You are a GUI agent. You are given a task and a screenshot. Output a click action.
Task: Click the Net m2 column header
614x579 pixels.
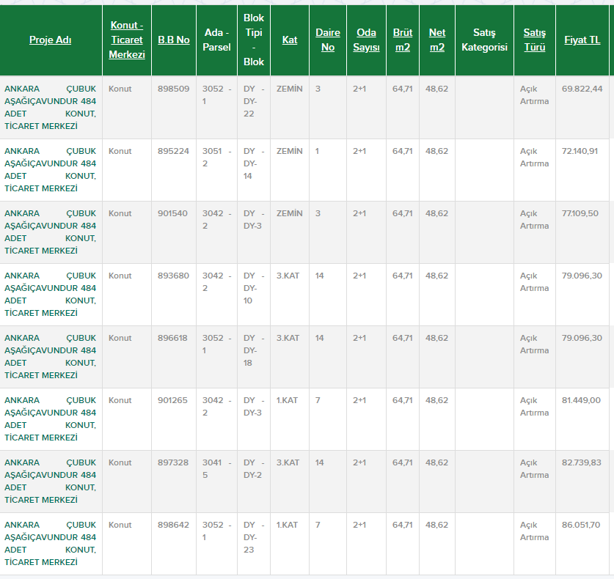point(437,40)
